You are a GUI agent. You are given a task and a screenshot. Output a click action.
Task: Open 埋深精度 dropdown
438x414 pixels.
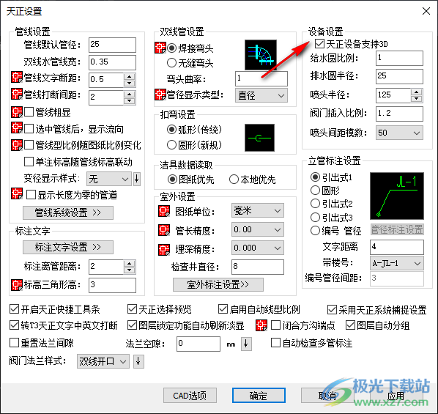pos(258,248)
